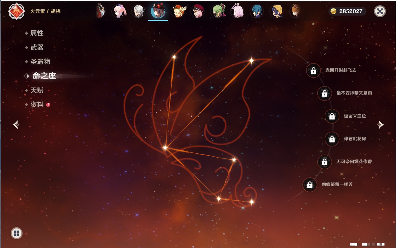
Task: Go to the previous character with left arrow
Action: click(x=16, y=125)
